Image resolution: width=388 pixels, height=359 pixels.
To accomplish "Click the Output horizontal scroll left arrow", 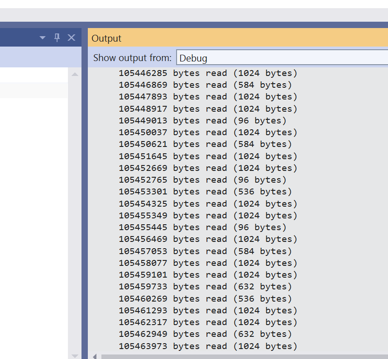I will point(95,356).
